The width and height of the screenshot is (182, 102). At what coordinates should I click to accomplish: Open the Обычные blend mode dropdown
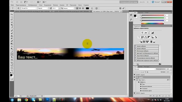[144, 69]
